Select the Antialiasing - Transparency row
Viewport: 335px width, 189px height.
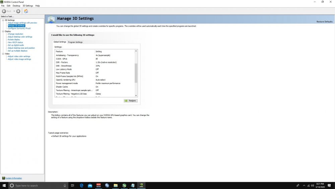click(95, 55)
